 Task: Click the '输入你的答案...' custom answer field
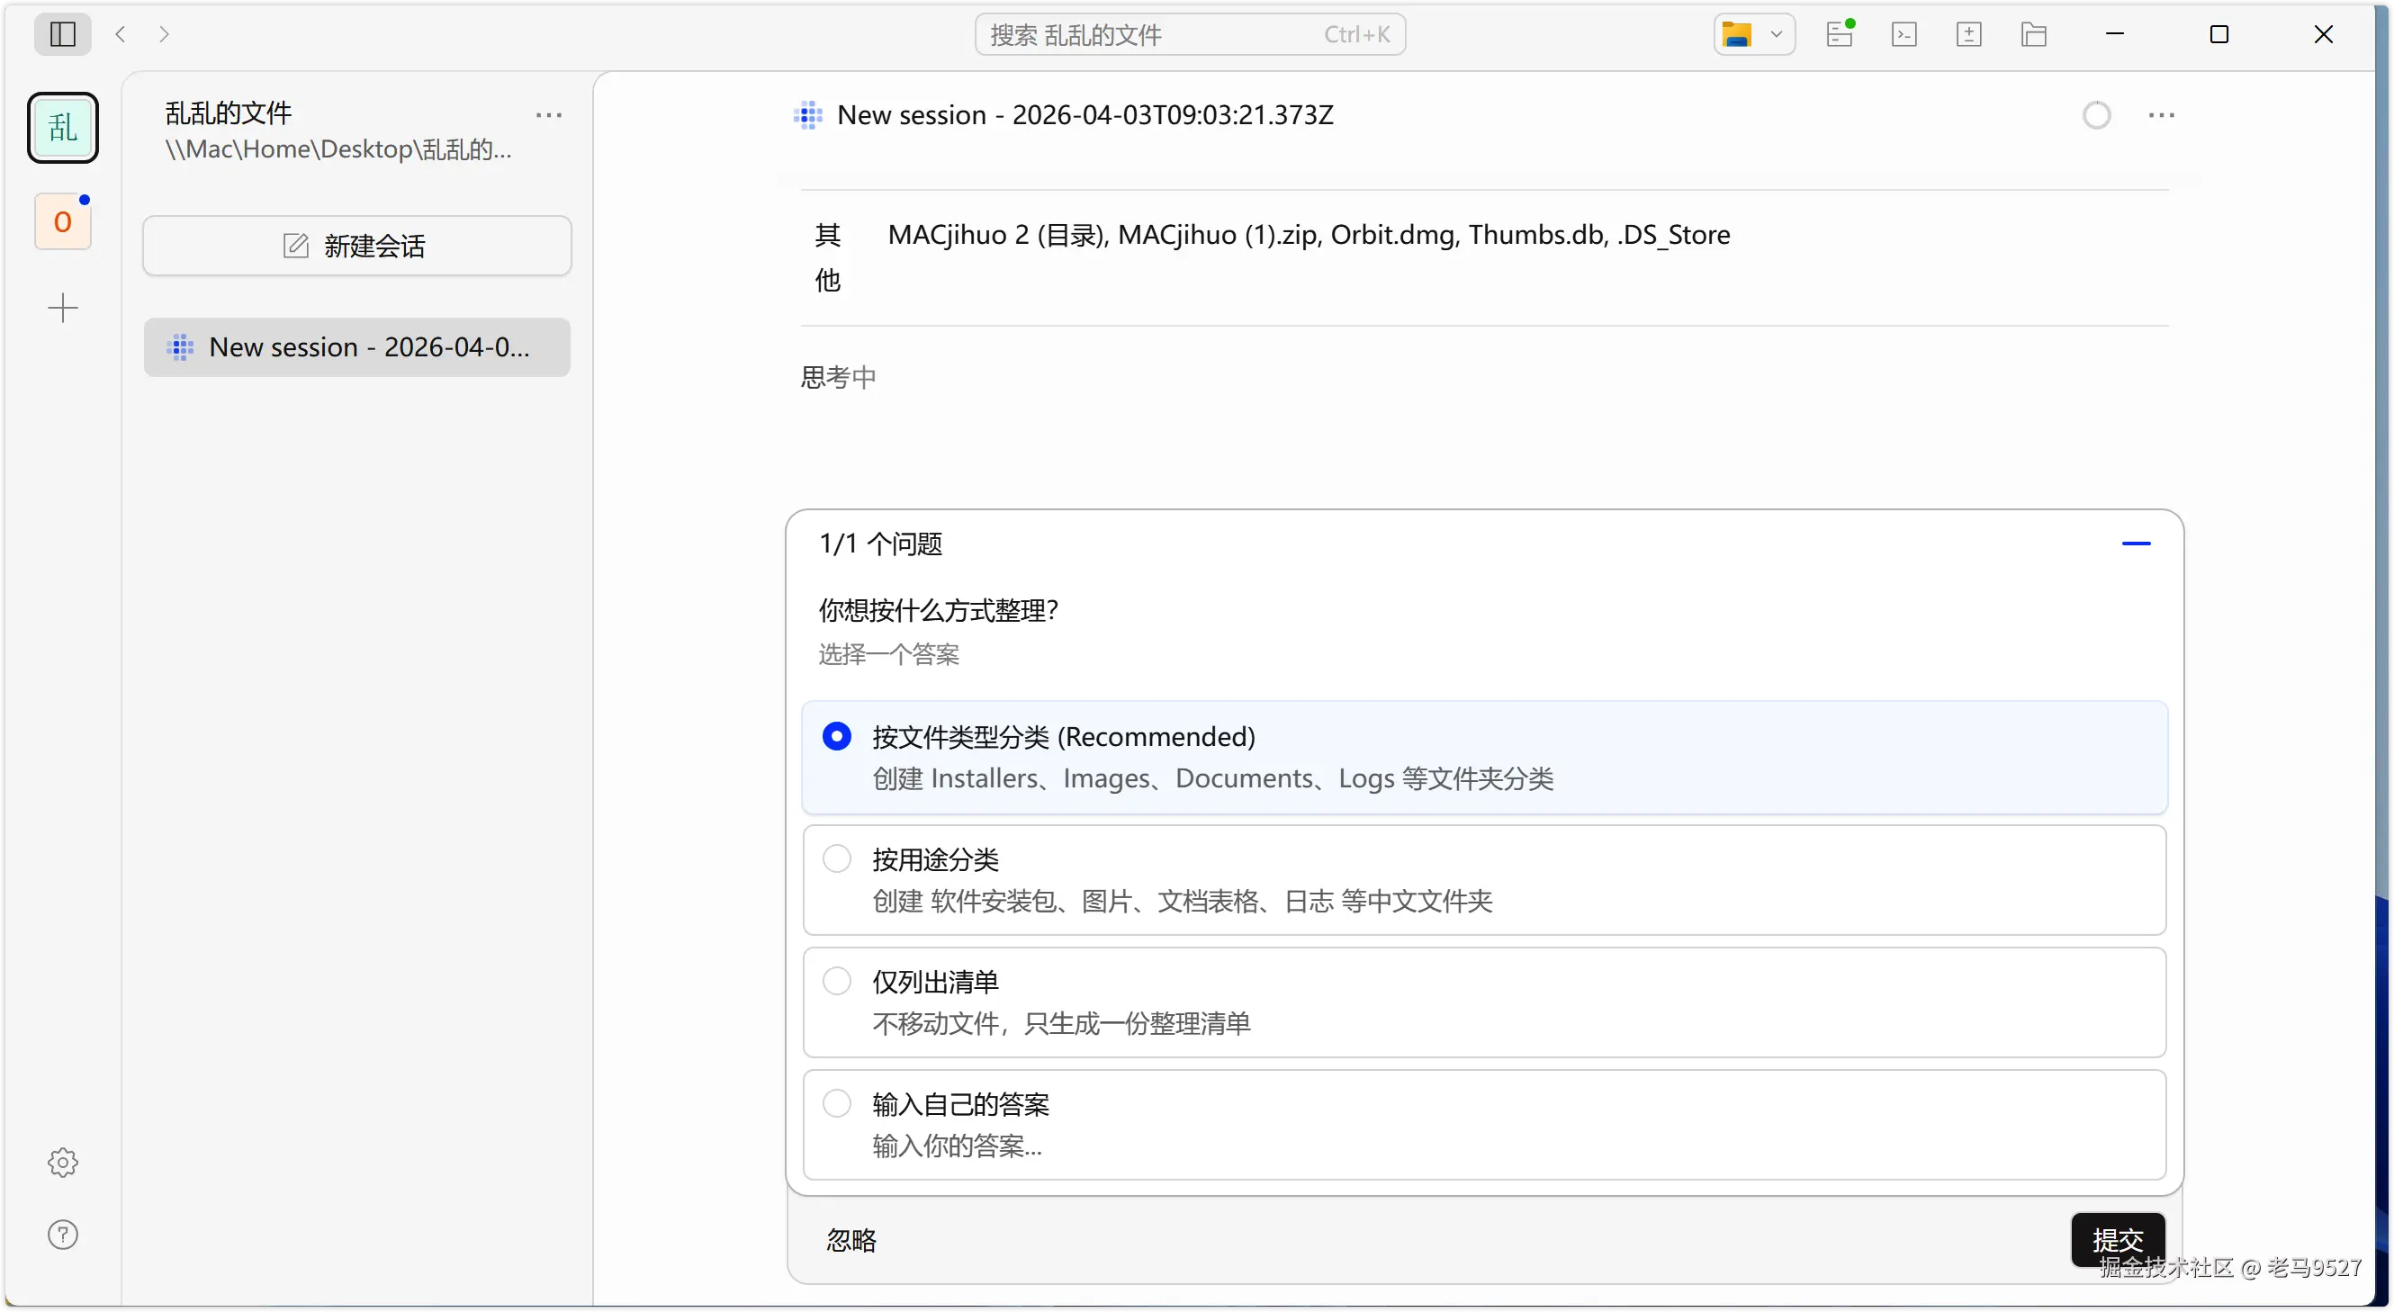pyautogui.click(x=958, y=1146)
